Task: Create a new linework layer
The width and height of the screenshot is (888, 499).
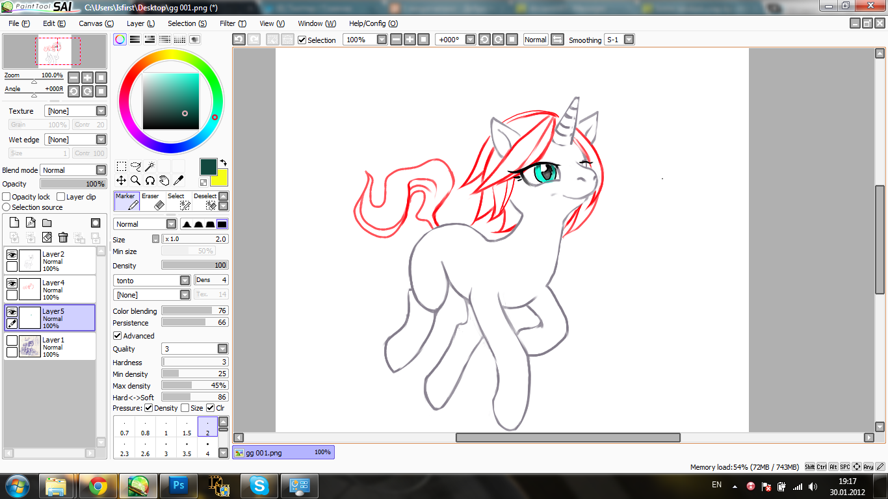Action: pyautogui.click(x=30, y=222)
